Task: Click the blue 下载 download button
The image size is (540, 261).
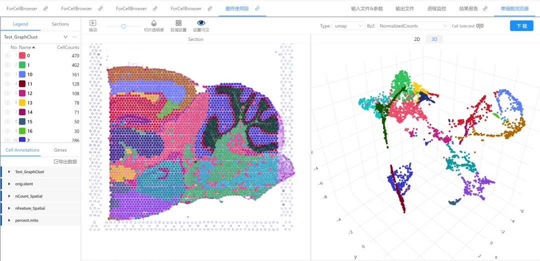Action: (x=521, y=26)
